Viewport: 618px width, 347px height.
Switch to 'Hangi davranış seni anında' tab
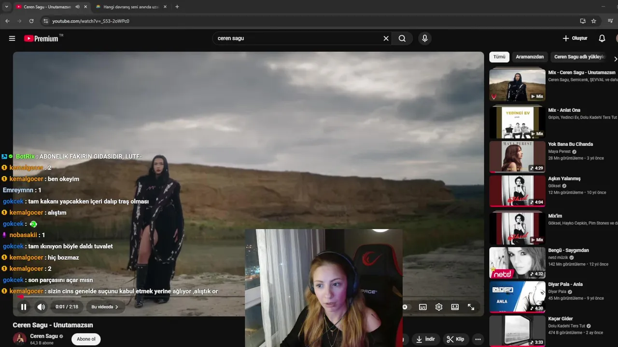(x=128, y=7)
